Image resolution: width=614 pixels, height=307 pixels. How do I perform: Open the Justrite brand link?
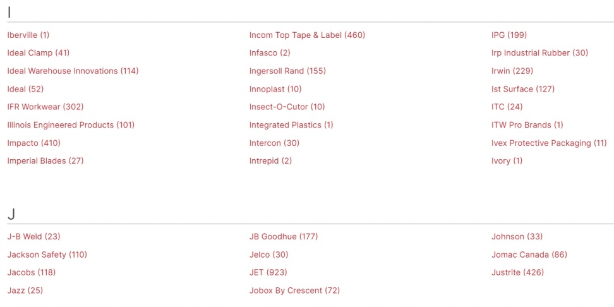(x=517, y=273)
